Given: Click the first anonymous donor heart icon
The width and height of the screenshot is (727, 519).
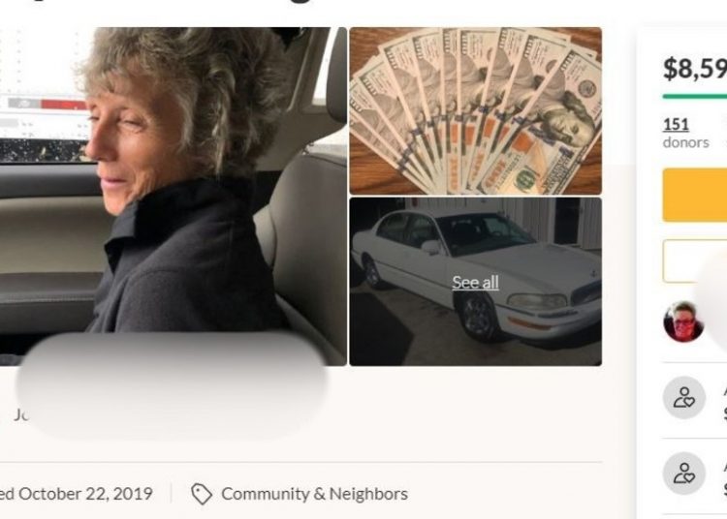Looking at the screenshot, I should pos(684,398).
